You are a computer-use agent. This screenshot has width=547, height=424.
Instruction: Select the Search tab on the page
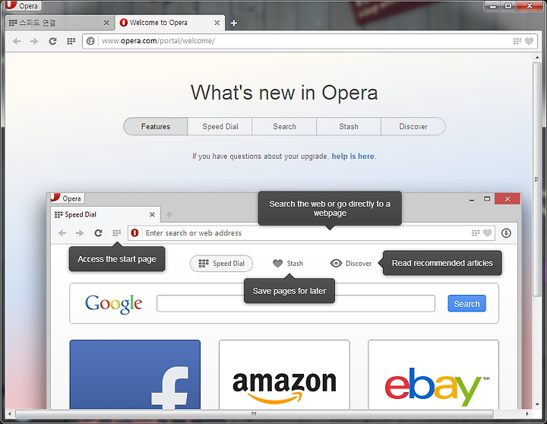284,126
